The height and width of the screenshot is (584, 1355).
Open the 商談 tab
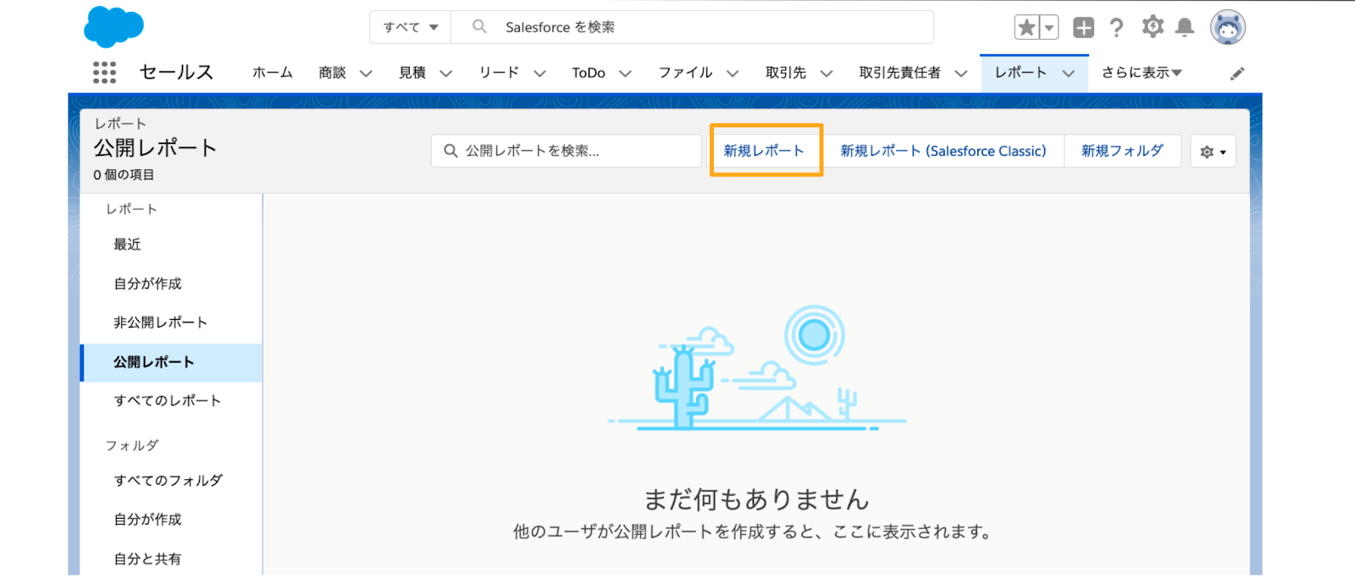pos(332,73)
